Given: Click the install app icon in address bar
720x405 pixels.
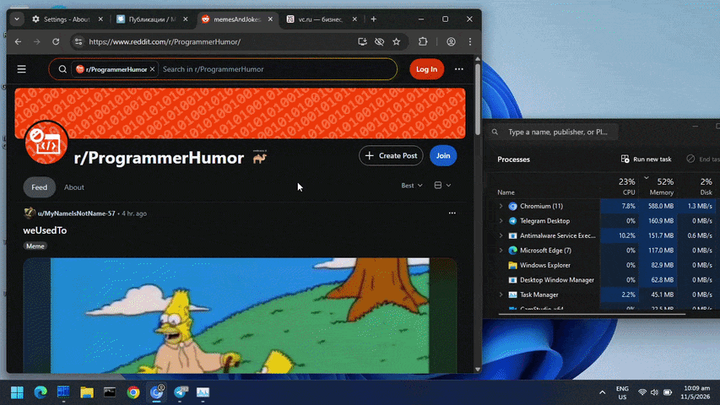Looking at the screenshot, I should [x=362, y=42].
